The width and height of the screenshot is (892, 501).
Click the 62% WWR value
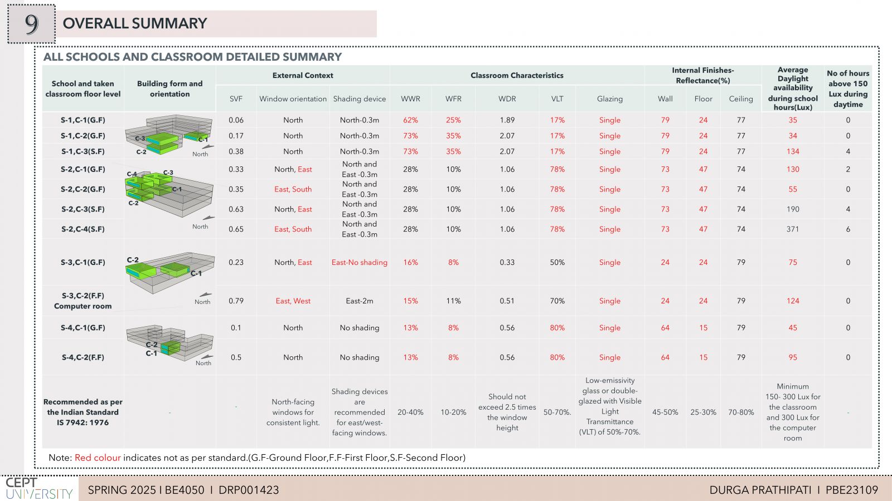click(410, 120)
